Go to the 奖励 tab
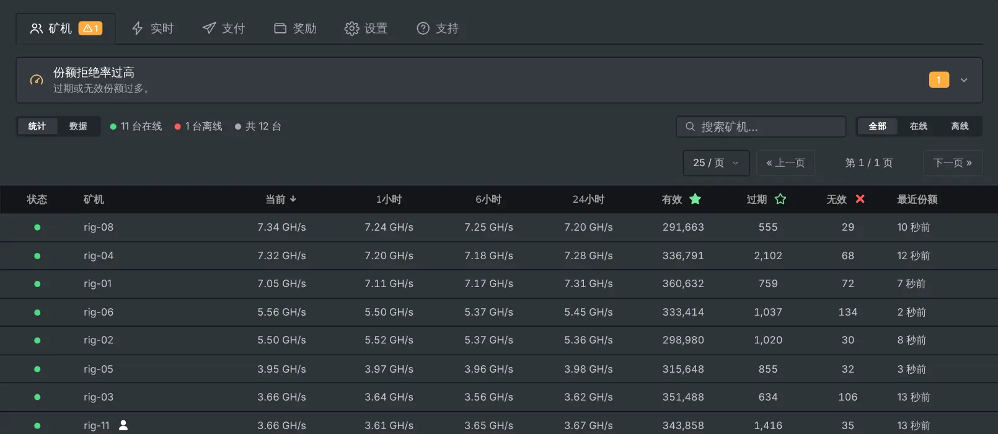Screen dimensions: 998x434 (296, 29)
